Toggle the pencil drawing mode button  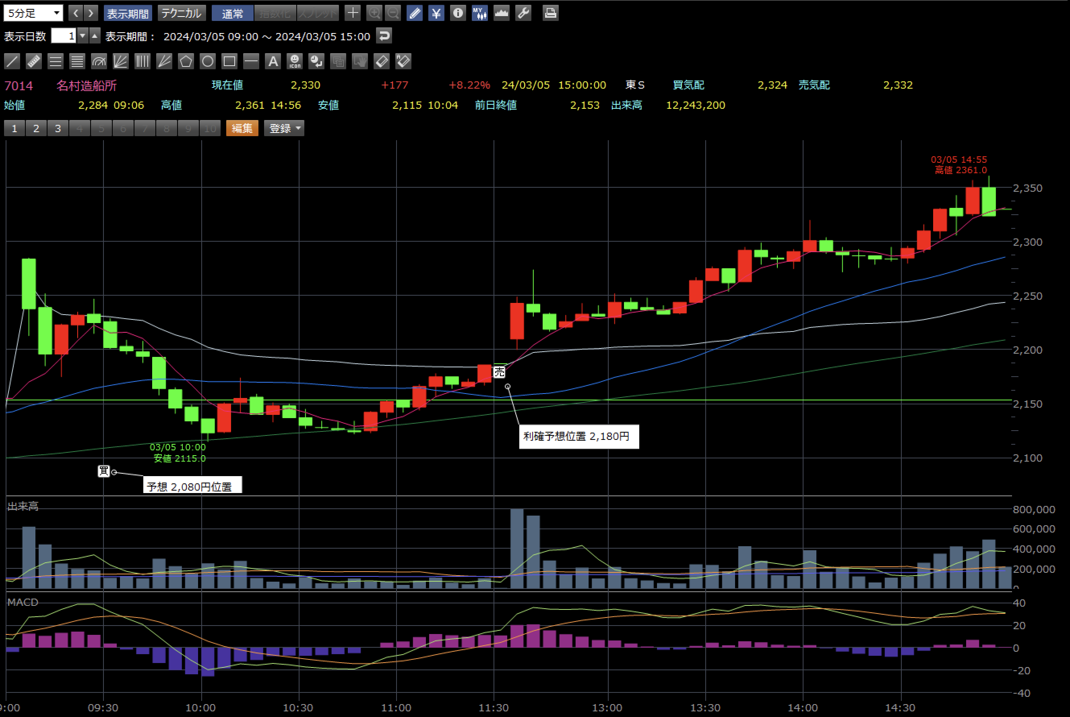pyautogui.click(x=414, y=13)
